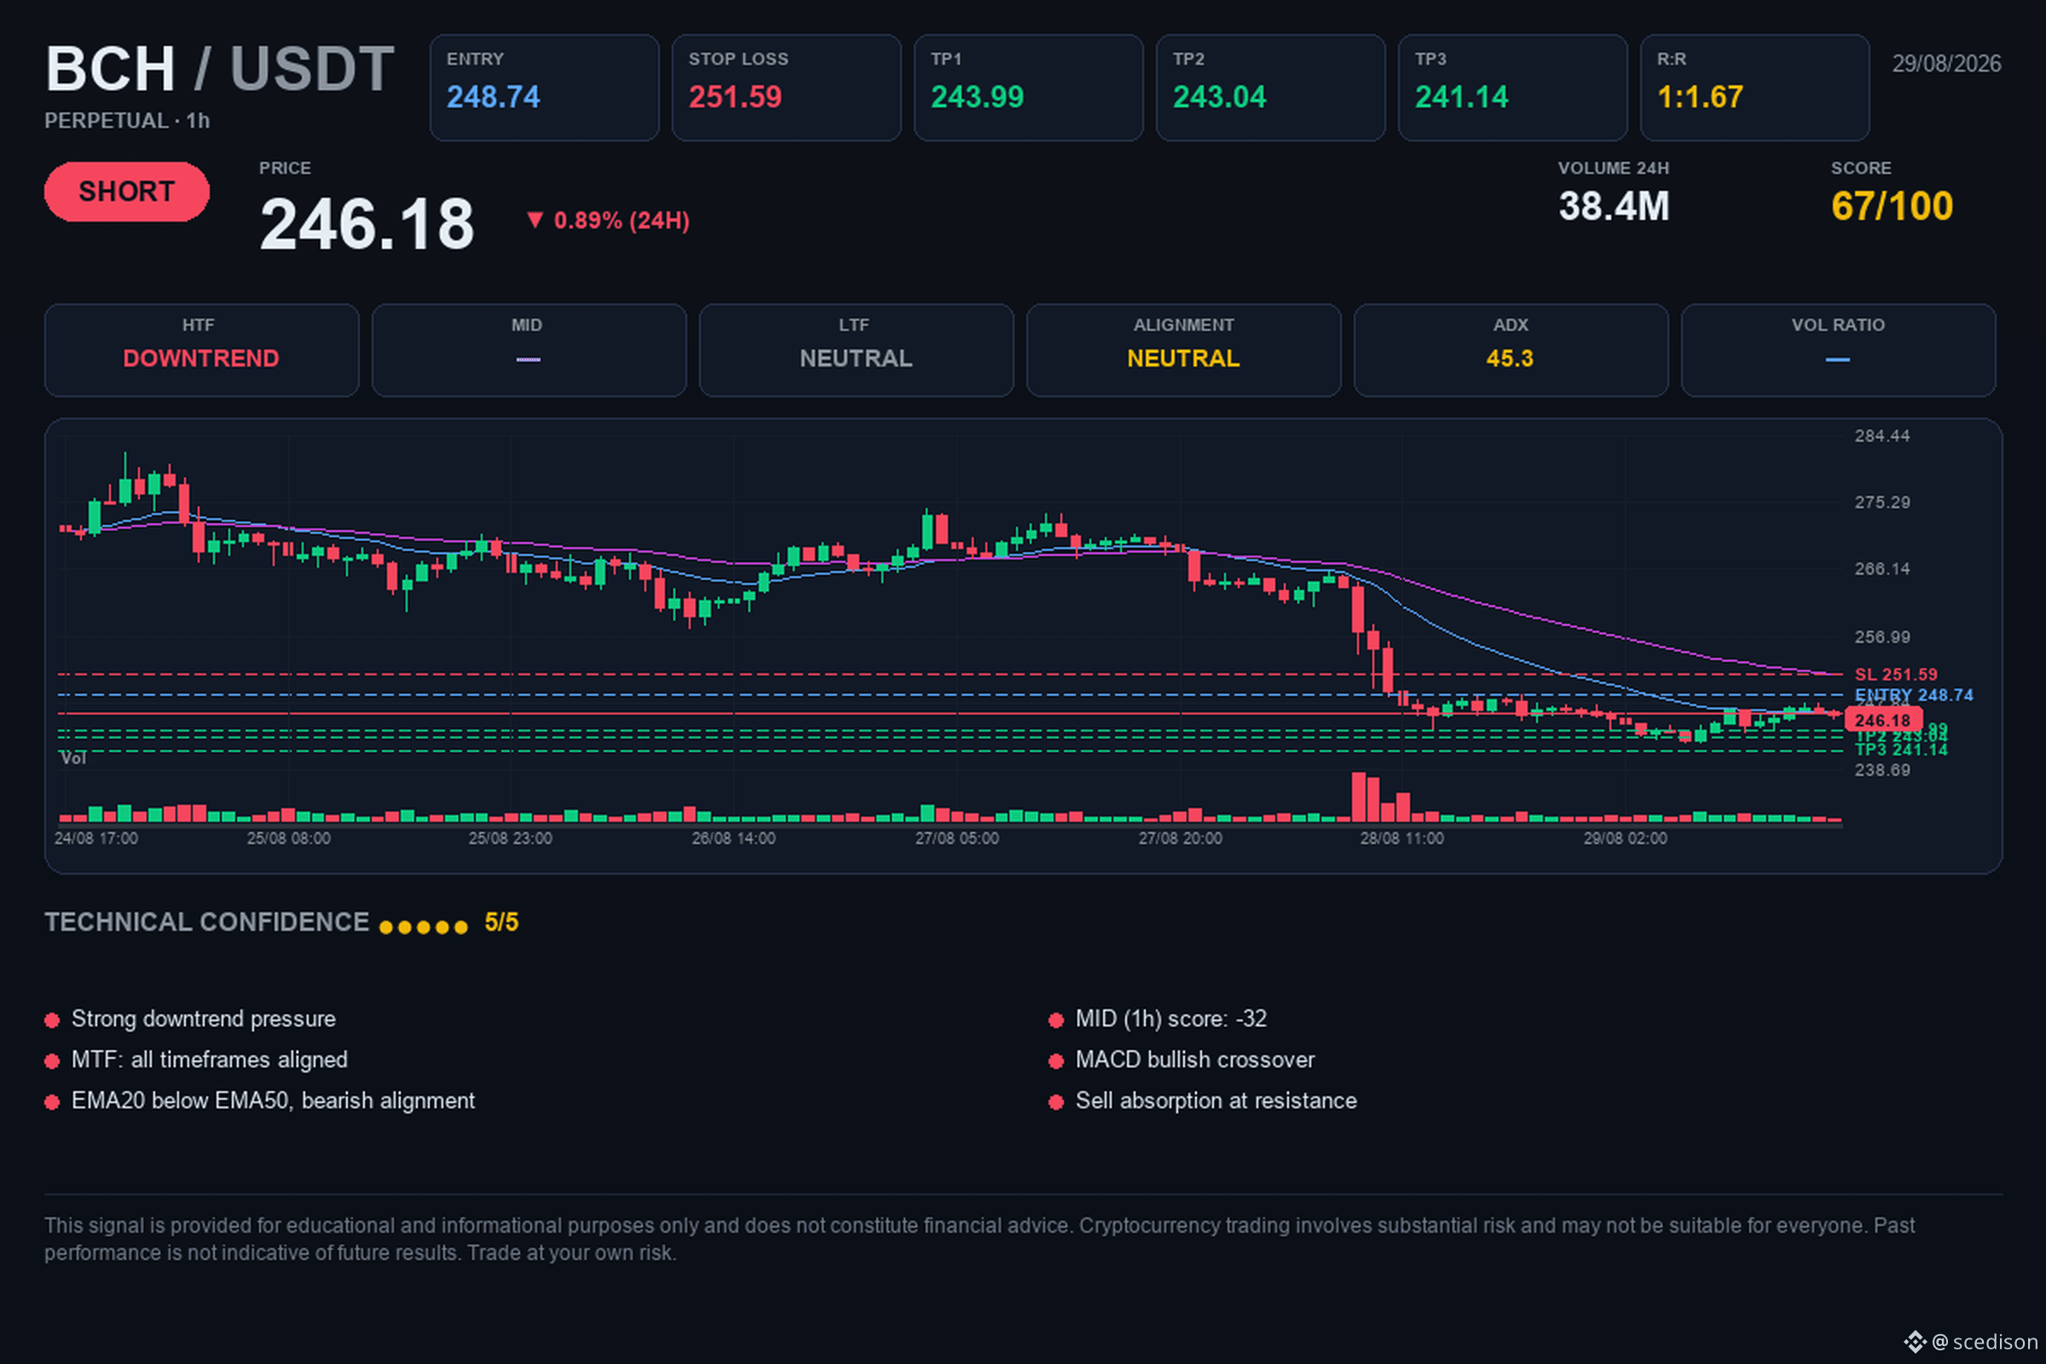Click the 238.69 price axis label

[x=1882, y=770]
